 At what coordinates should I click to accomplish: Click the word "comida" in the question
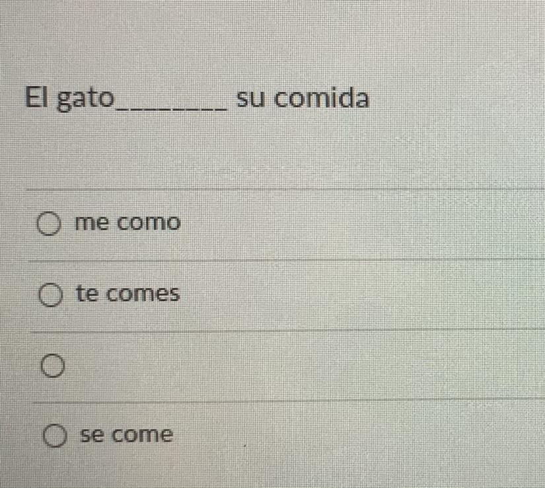point(322,99)
